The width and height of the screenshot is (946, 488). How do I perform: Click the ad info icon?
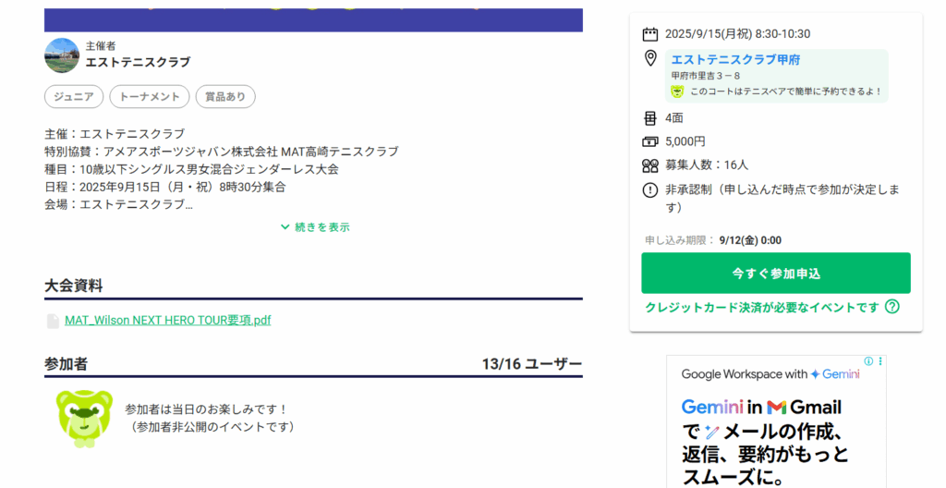pyautogui.click(x=868, y=361)
